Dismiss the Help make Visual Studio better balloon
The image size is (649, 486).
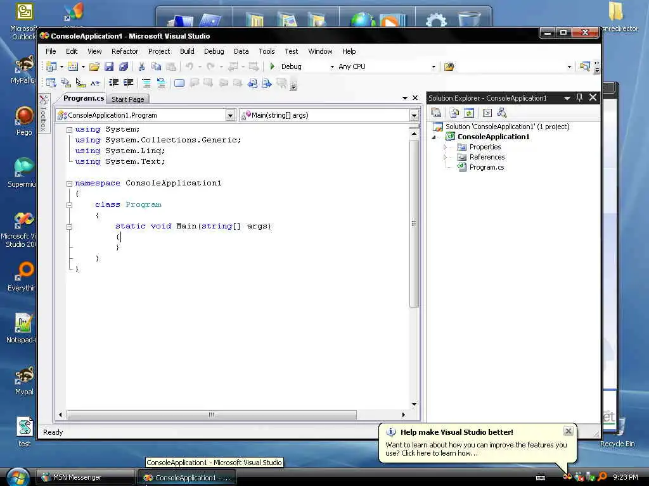point(569,432)
